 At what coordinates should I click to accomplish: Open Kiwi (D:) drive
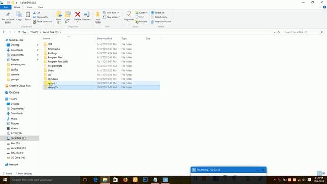pyautogui.click(x=15, y=143)
